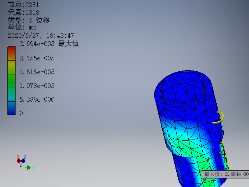Click the dark blue color bar segment

[11, 108]
